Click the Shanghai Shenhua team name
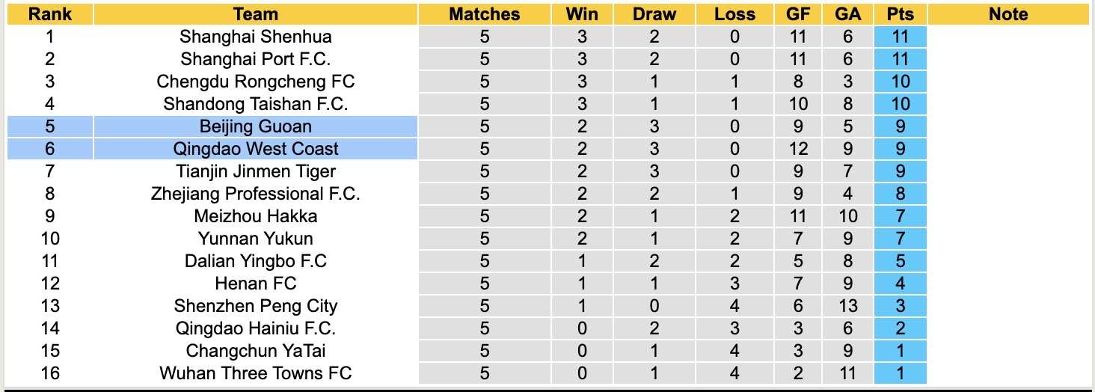The width and height of the screenshot is (1095, 392). click(256, 37)
